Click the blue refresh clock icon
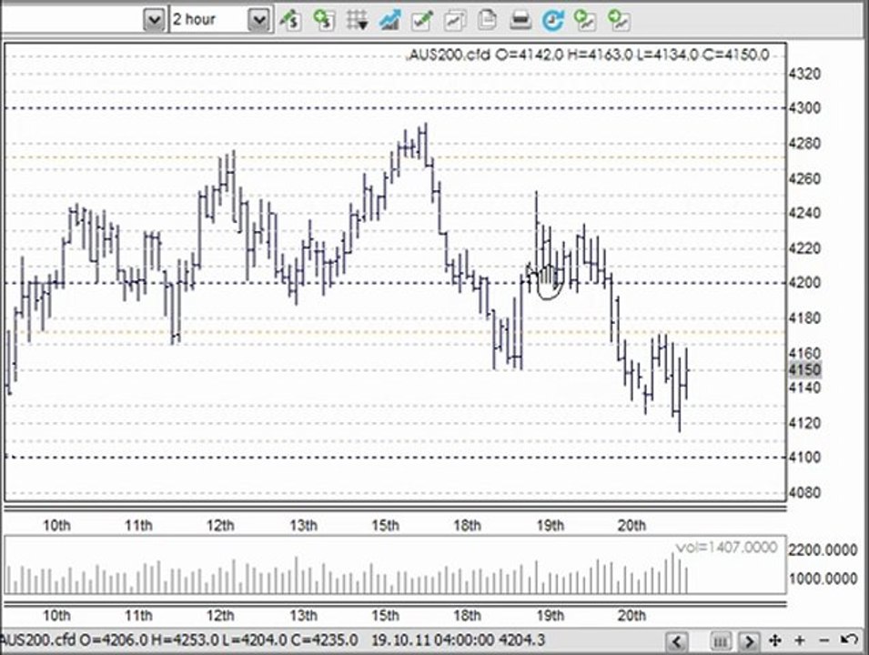Screen dimensions: 869x655 click(552, 21)
